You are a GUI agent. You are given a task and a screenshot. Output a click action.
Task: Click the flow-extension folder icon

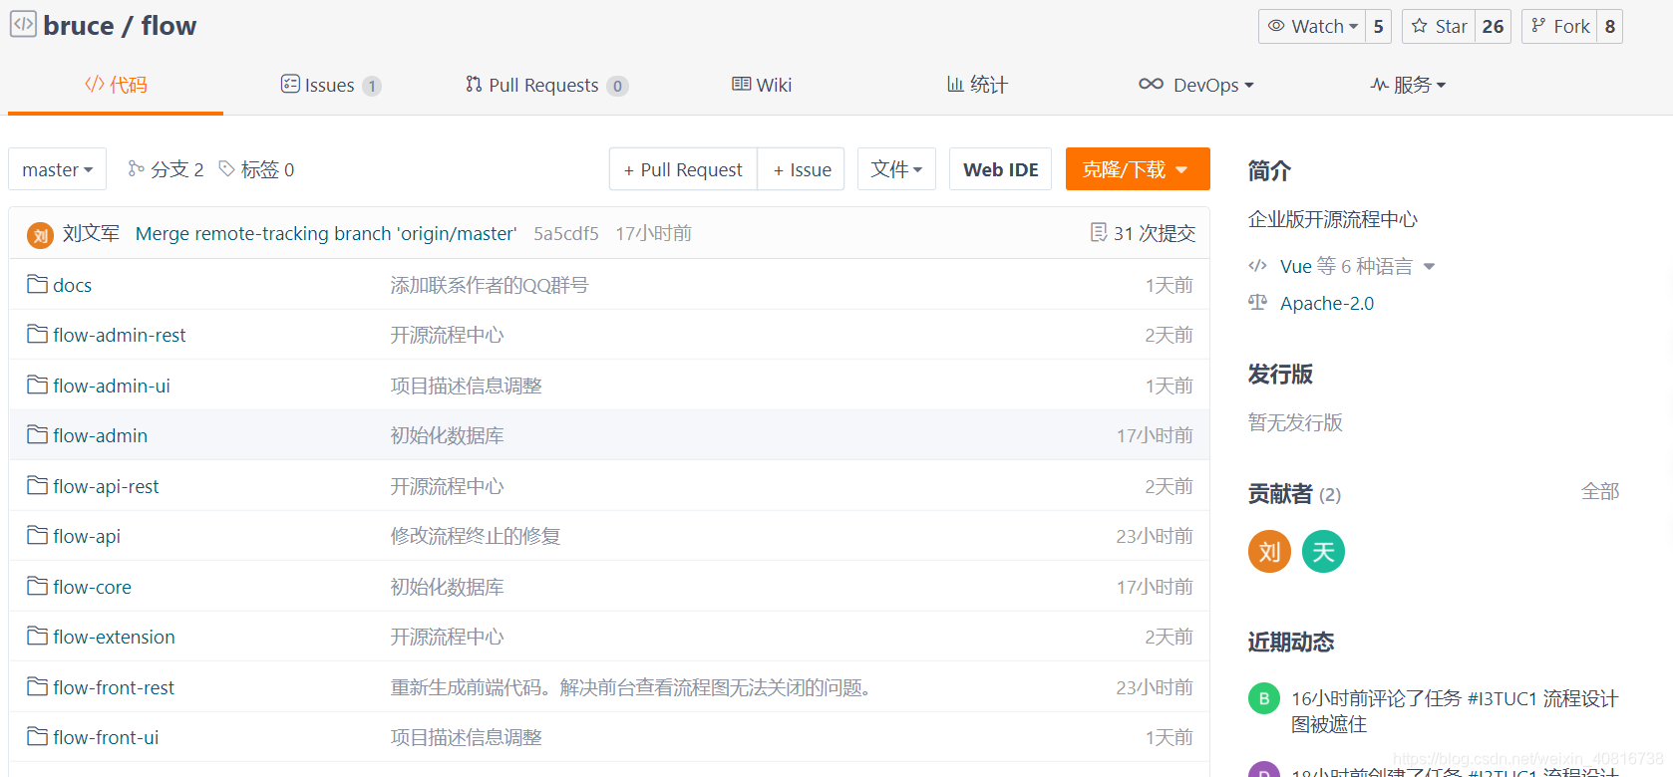(x=38, y=636)
